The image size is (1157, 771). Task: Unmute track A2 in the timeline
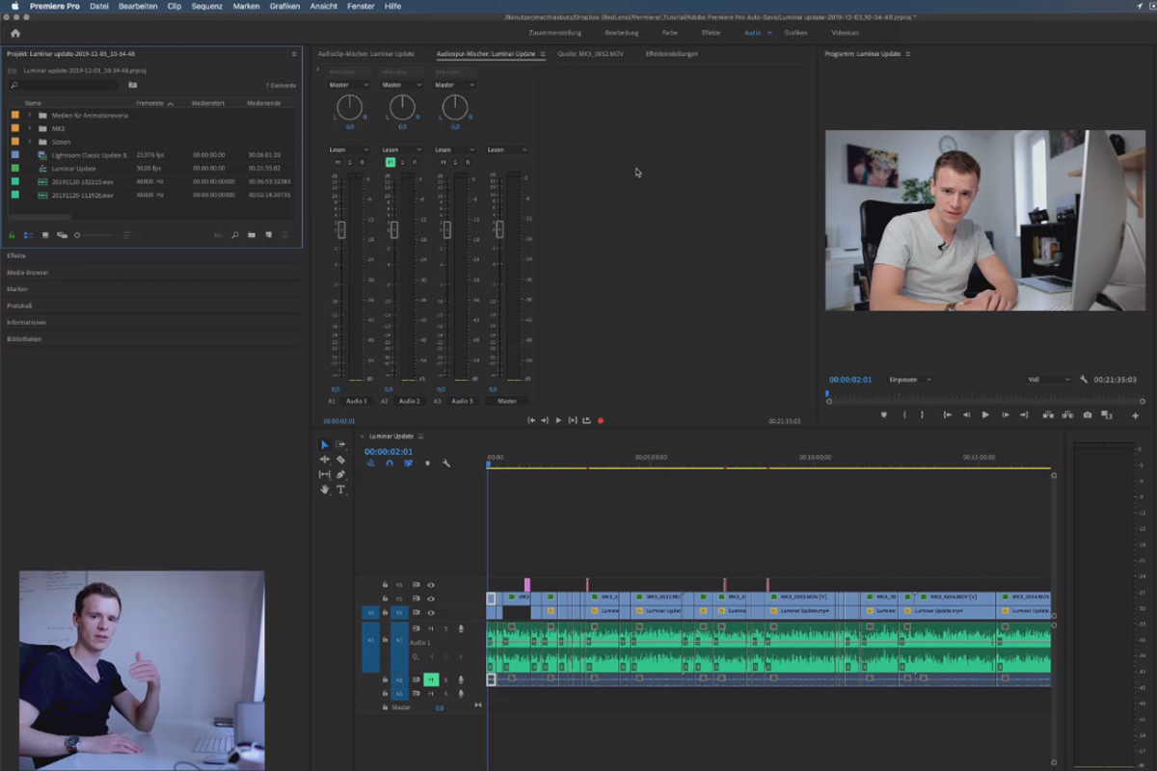(x=431, y=679)
